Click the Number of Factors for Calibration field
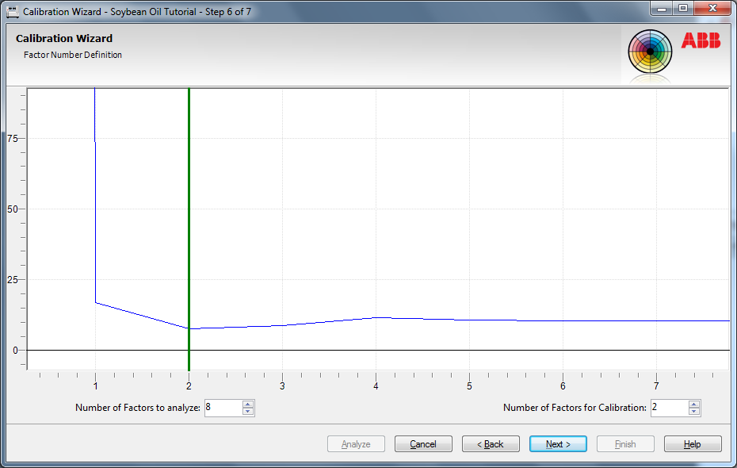 pyautogui.click(x=669, y=408)
